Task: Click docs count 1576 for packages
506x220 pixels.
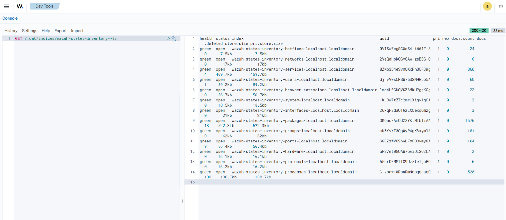Action: 470,121
